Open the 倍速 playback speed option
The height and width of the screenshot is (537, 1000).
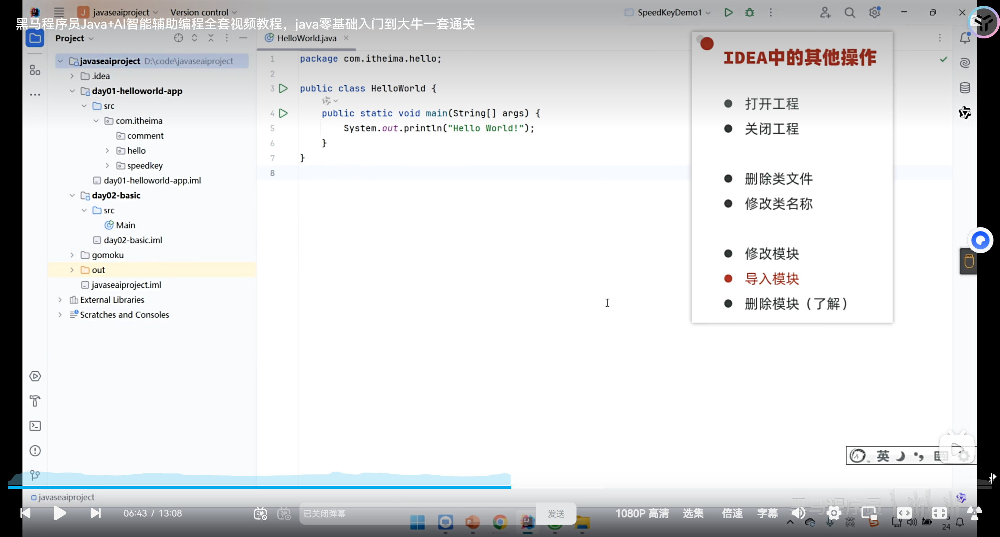[732, 513]
